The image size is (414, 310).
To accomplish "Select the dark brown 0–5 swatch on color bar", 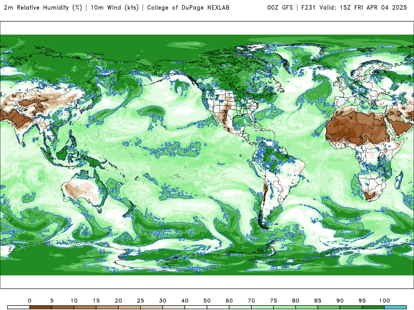I will coord(41,307).
